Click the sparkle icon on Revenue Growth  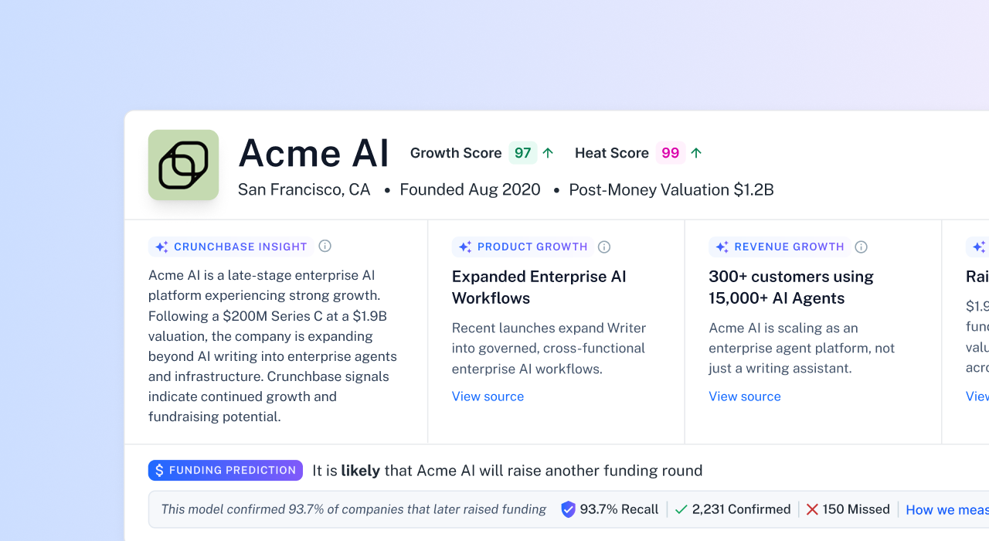tap(722, 247)
